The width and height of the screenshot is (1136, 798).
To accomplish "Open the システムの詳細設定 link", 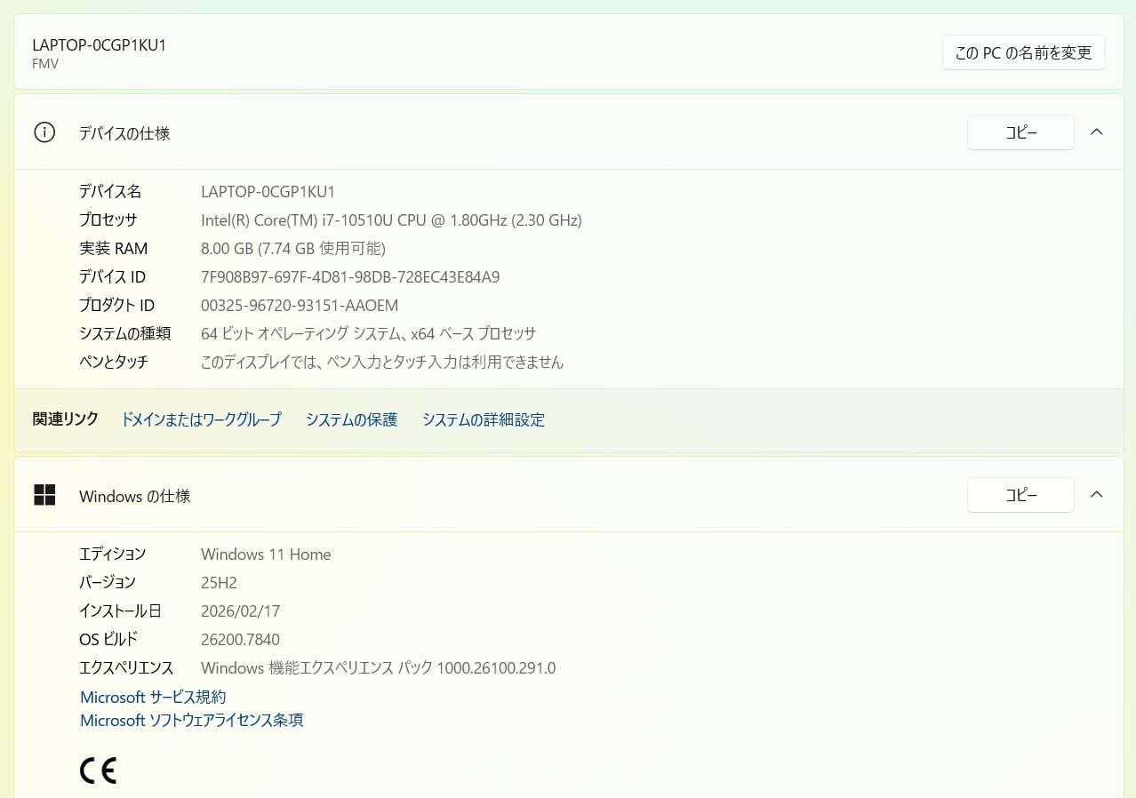I will (484, 419).
